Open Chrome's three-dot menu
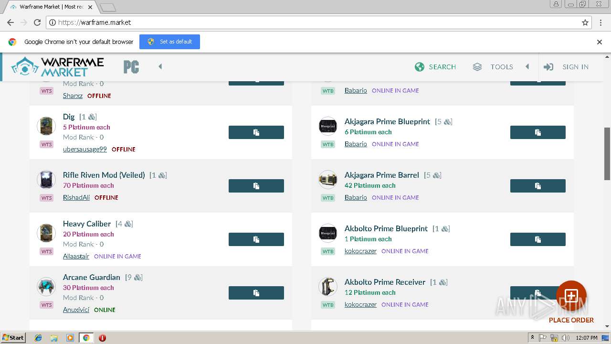 coord(601,22)
